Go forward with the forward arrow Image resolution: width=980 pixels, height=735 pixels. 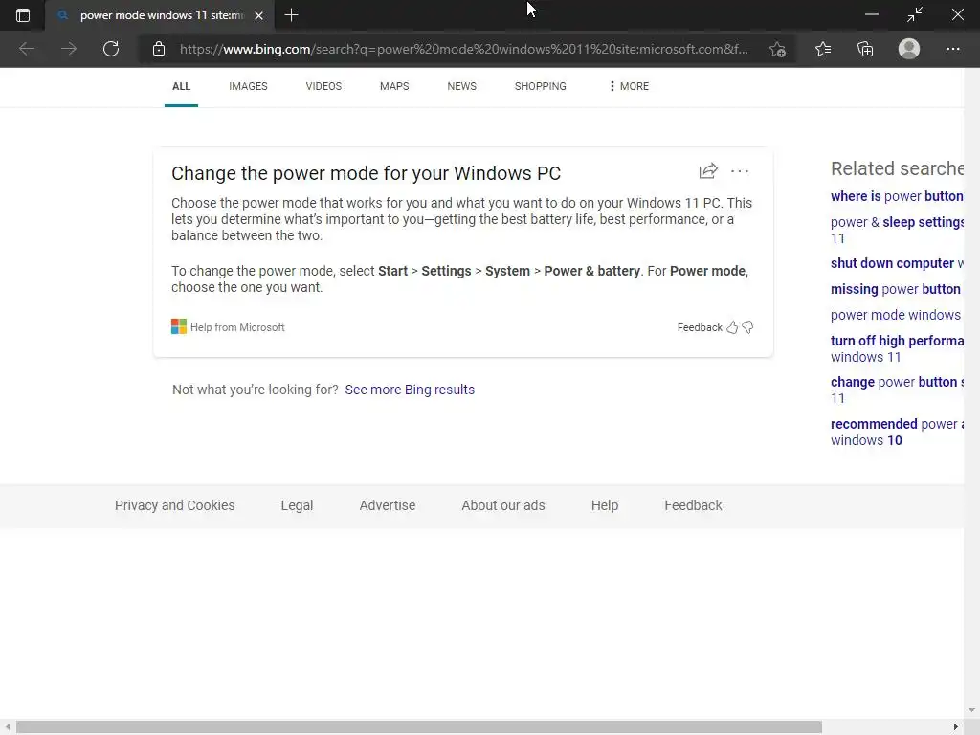pos(69,49)
